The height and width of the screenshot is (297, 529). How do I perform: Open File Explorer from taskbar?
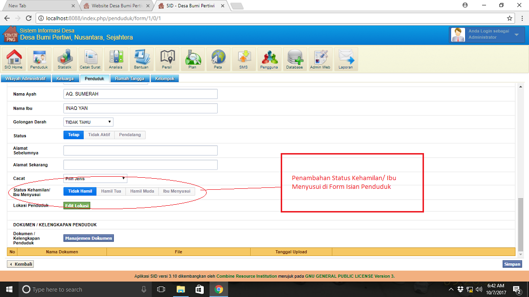tap(181, 289)
